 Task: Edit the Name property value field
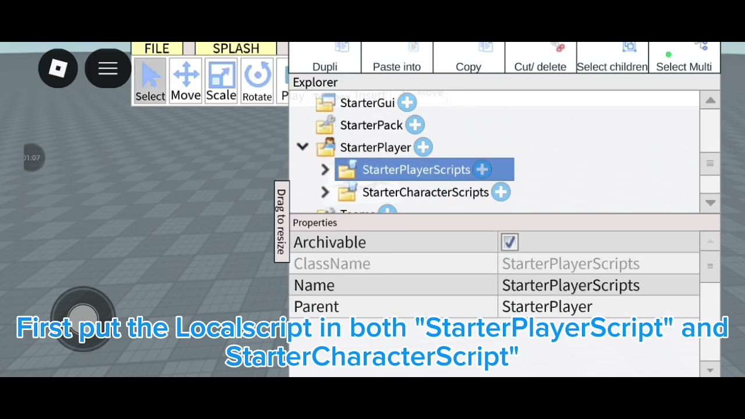598,285
